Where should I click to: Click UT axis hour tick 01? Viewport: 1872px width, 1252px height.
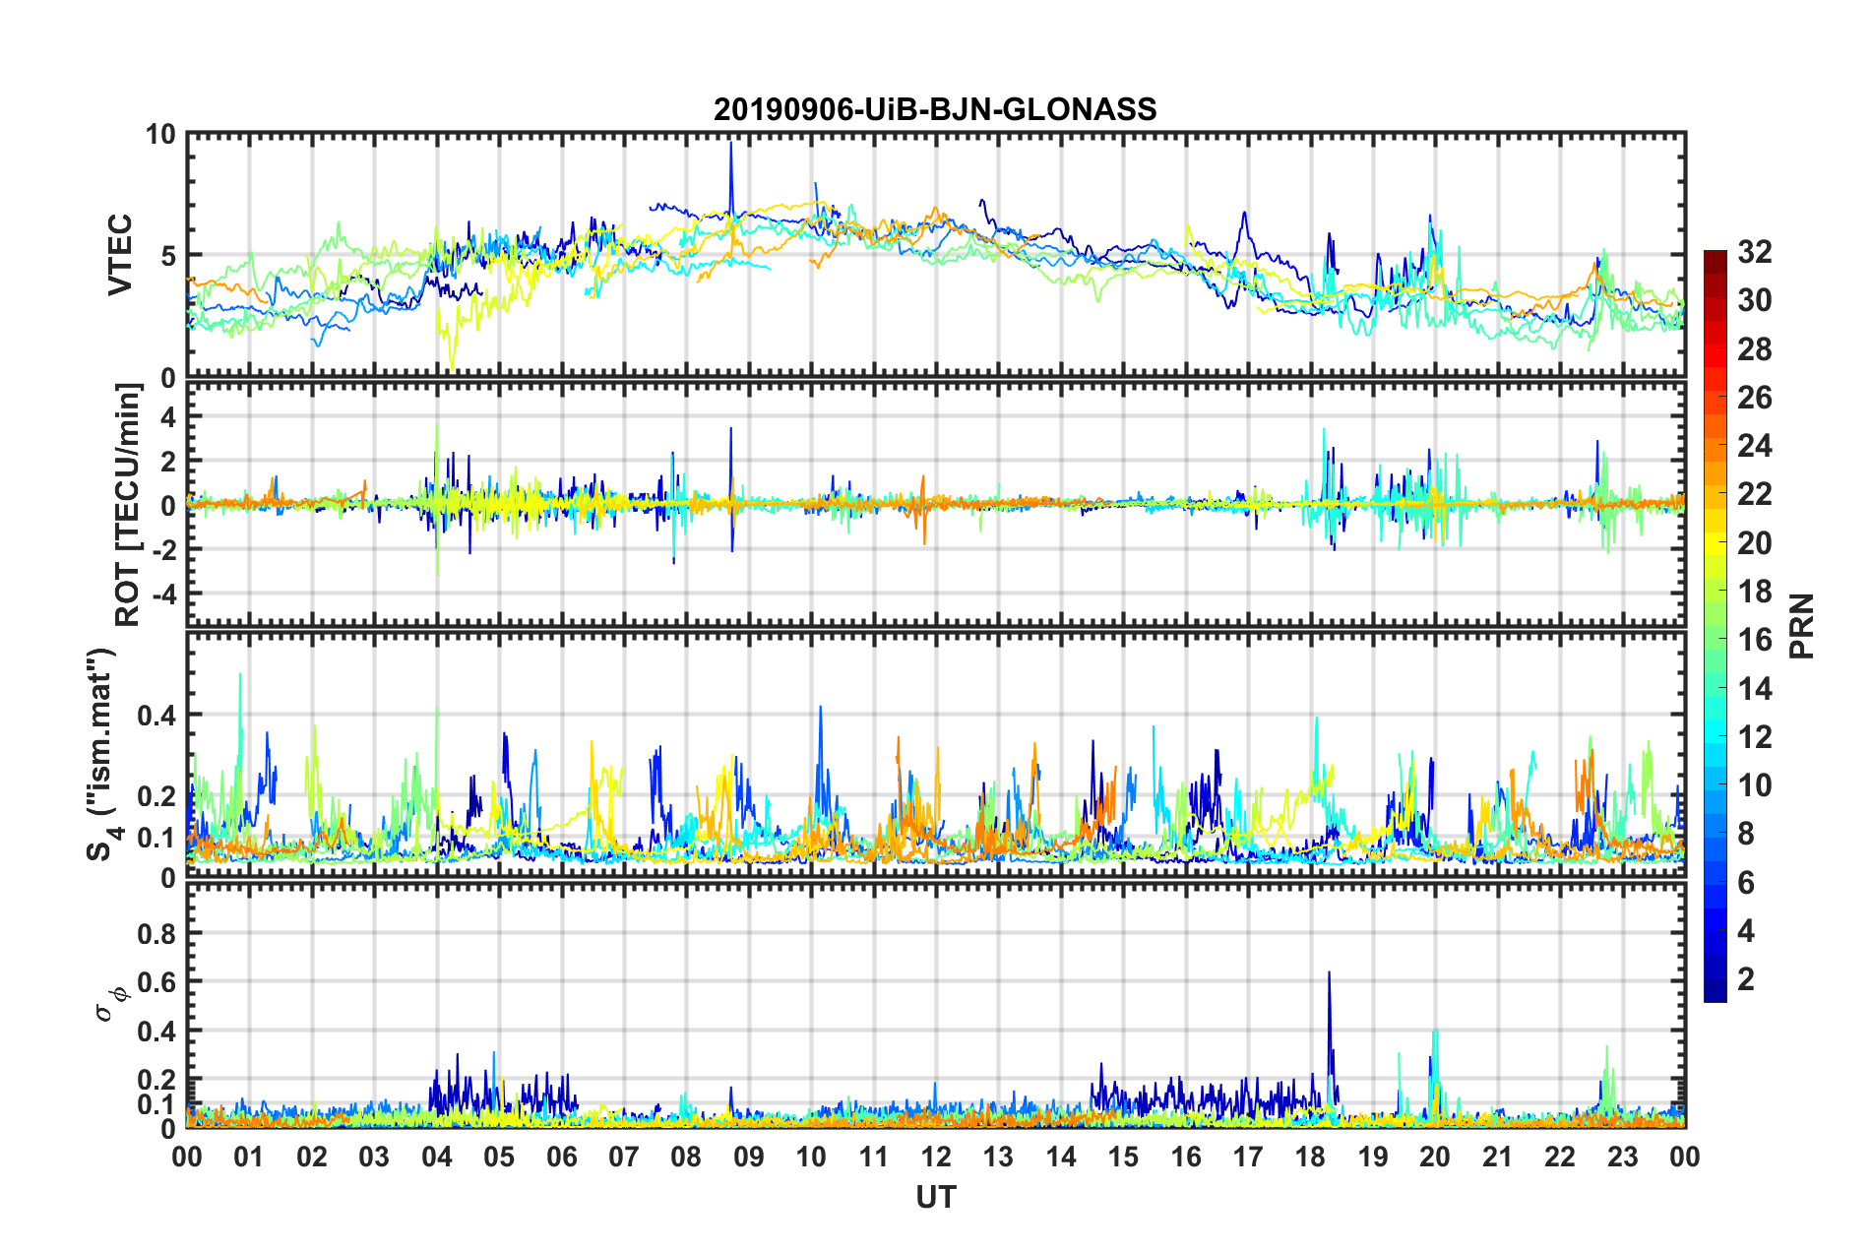(x=249, y=1157)
